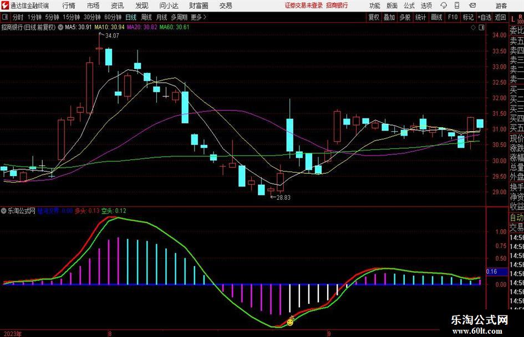Switch to 5分钟 period tab
This screenshot has width=524, height=337.
52,17
